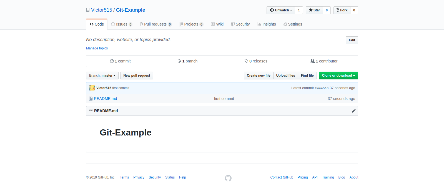Click the repository book icon beside Victor515
Image resolution: width=444 pixels, height=196 pixels.
[88, 10]
